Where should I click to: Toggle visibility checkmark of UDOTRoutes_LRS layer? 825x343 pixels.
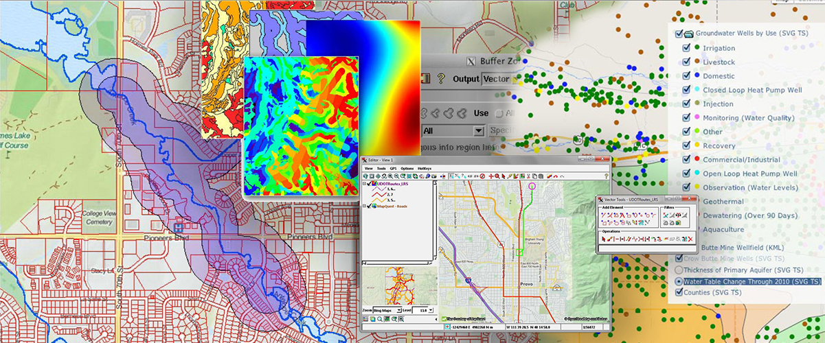tap(369, 183)
